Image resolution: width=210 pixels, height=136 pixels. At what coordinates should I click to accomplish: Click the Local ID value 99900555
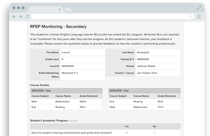[x=68, y=66]
